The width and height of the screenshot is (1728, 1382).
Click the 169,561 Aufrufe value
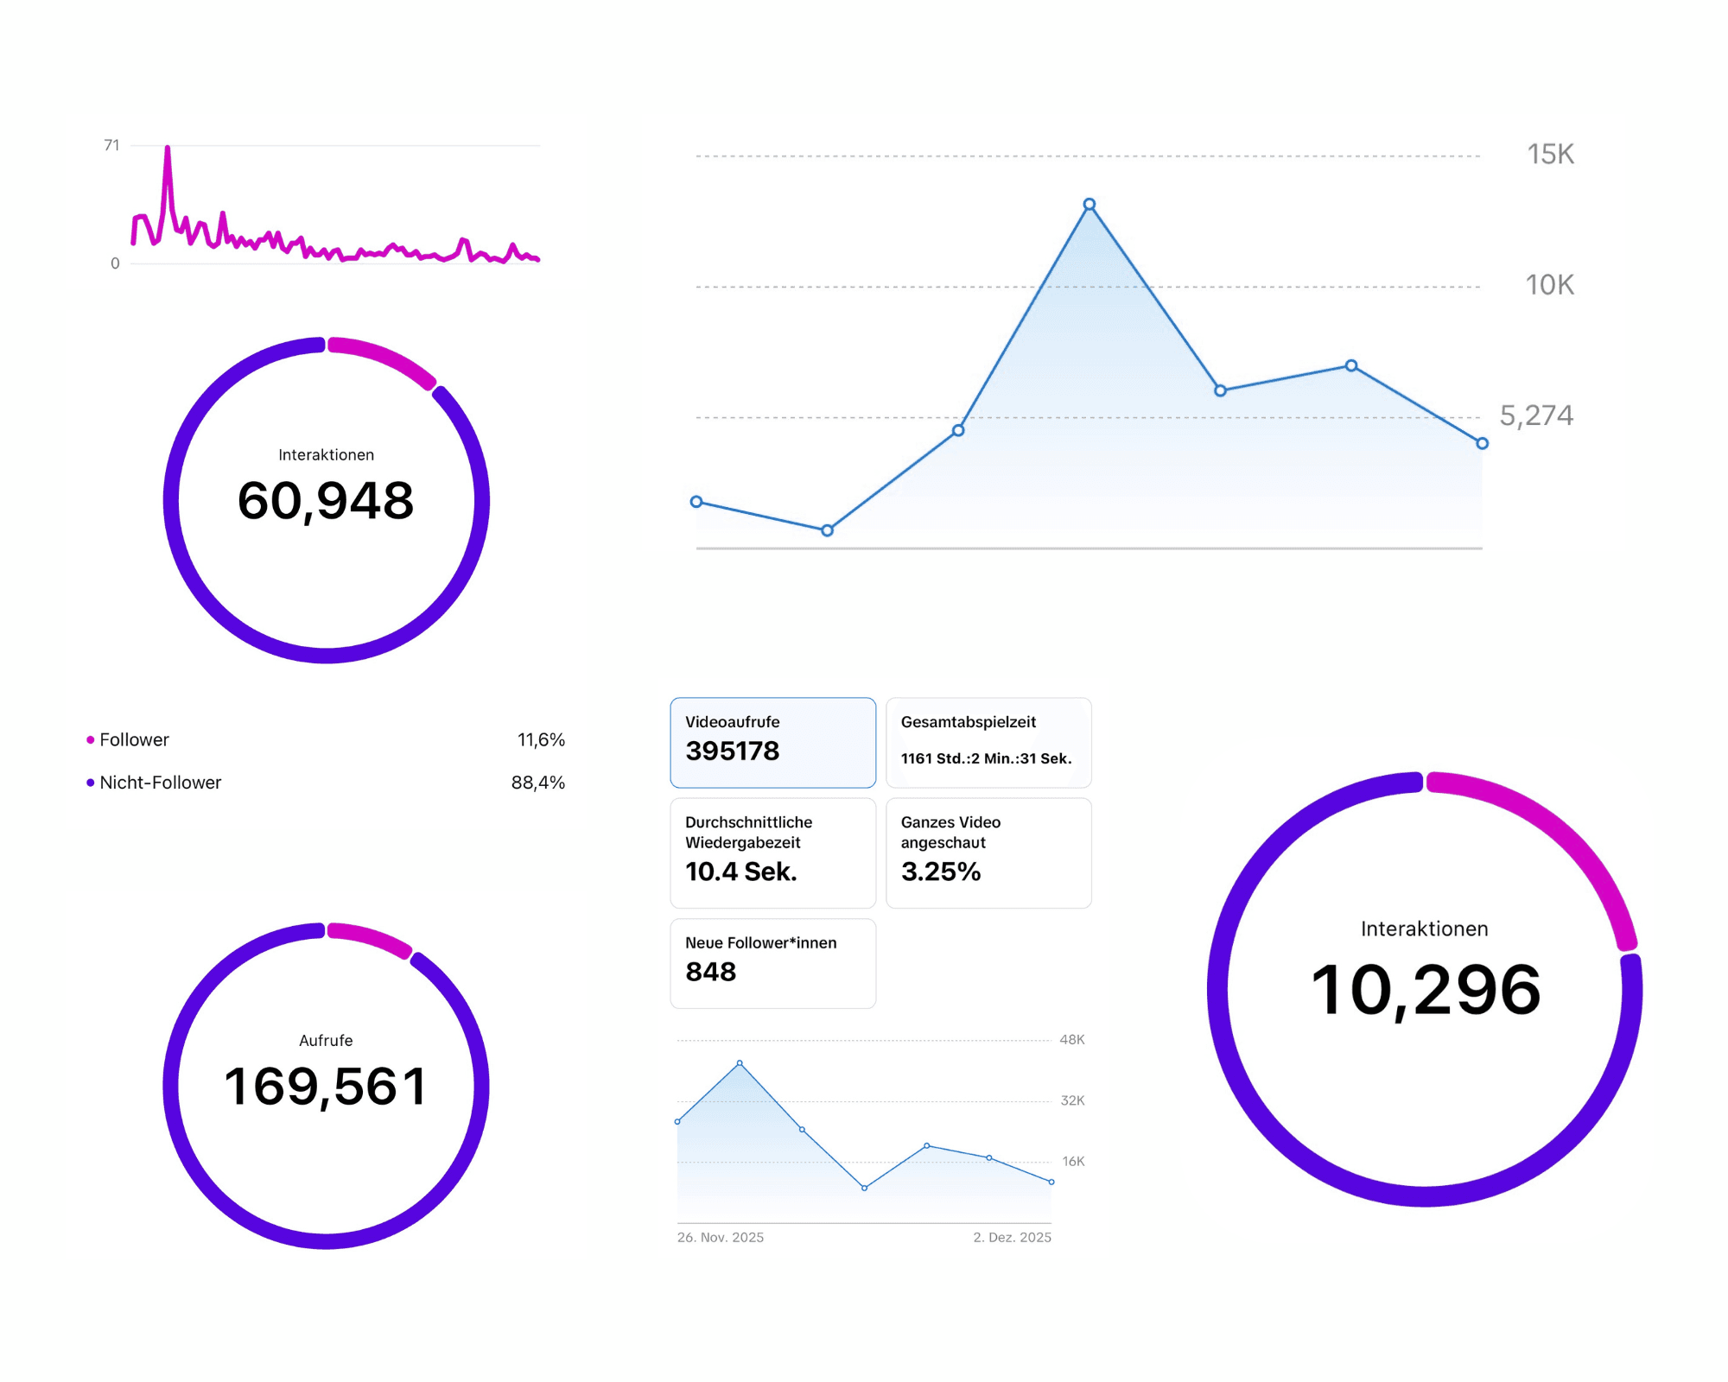coord(326,1087)
